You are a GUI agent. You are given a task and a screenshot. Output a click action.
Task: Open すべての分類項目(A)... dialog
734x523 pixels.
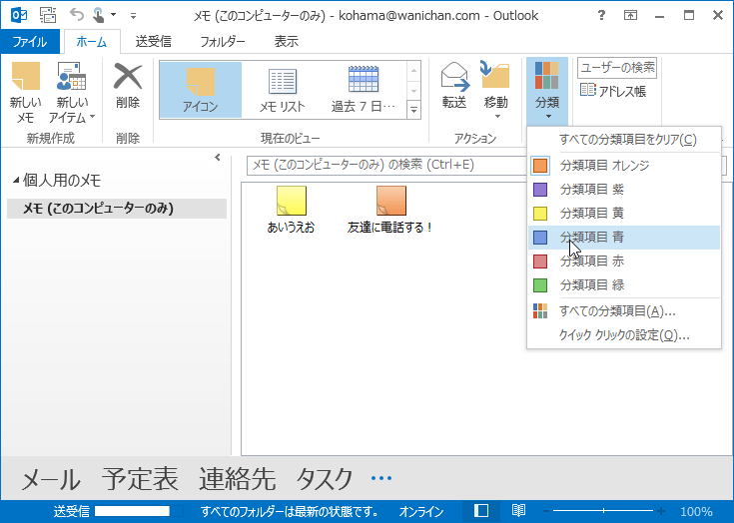624,311
